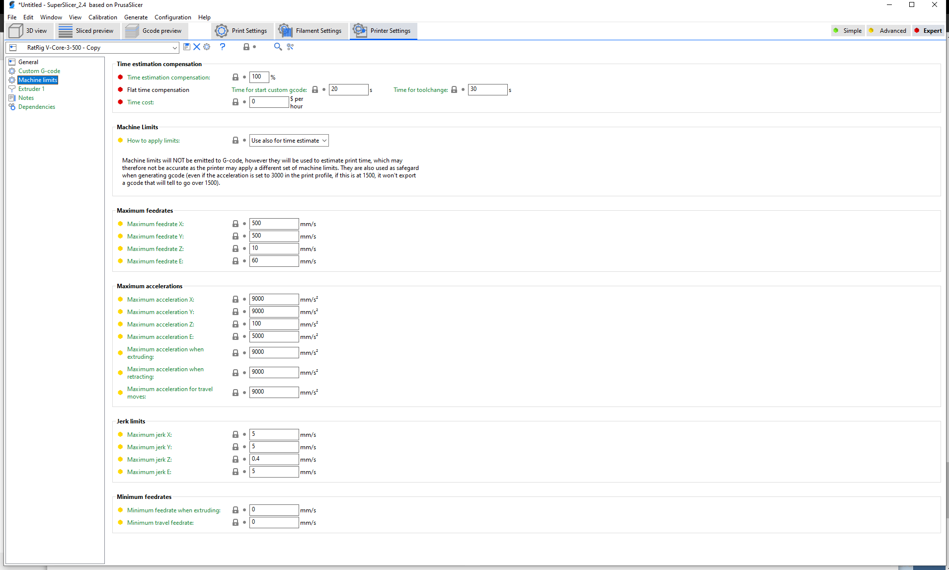949x570 pixels.
Task: Click the Maximum acceleration when extruding field
Action: pos(274,352)
